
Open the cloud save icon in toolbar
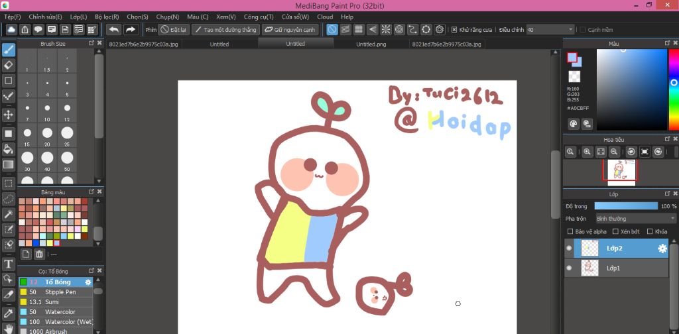12,29
